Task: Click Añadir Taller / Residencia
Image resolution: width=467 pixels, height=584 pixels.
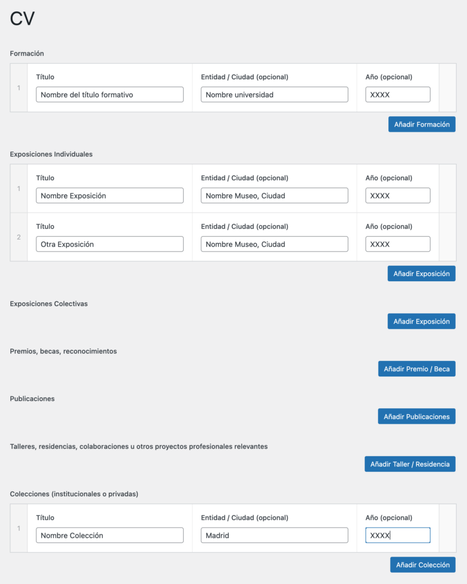Action: click(x=410, y=464)
